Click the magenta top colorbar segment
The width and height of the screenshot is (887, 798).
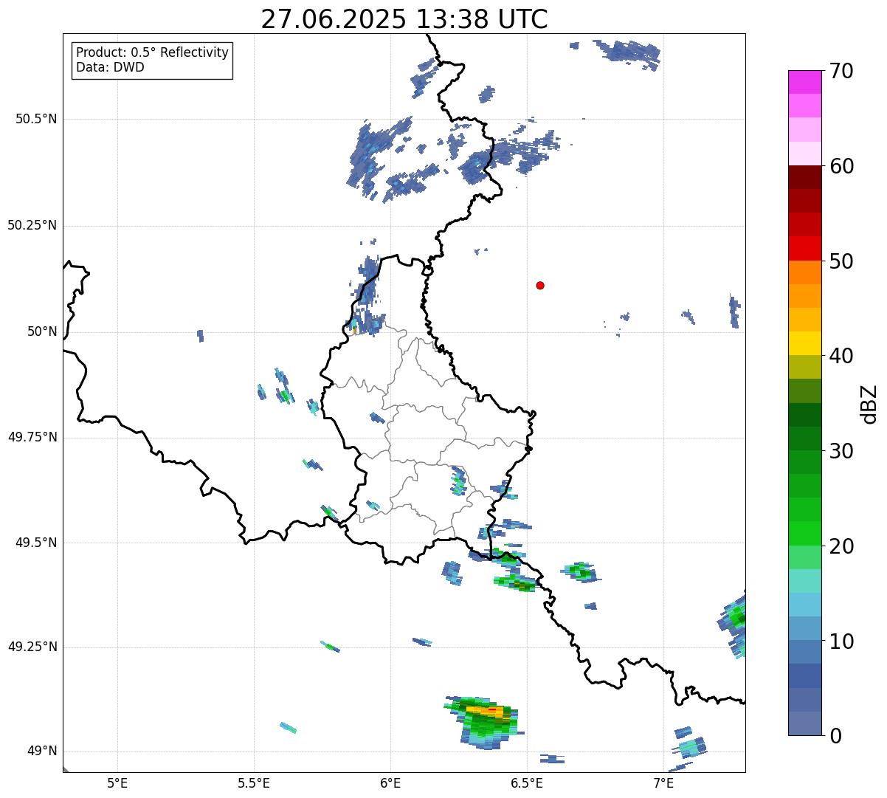tap(804, 82)
